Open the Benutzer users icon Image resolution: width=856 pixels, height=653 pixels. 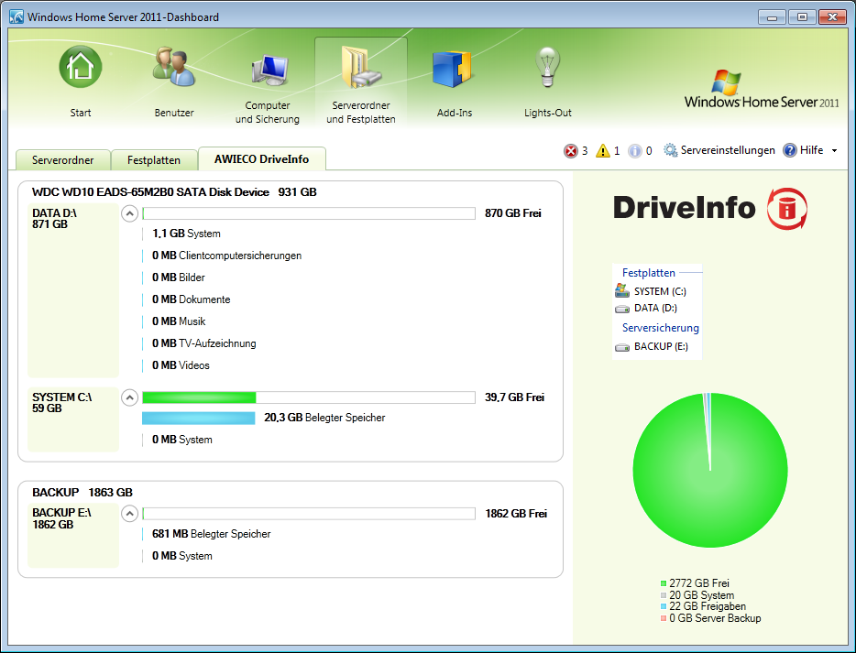click(173, 67)
